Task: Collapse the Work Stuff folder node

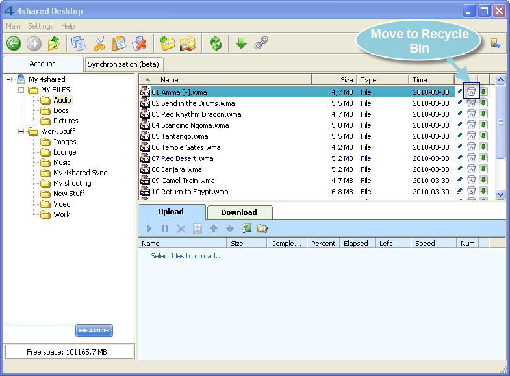Action: click(x=21, y=131)
